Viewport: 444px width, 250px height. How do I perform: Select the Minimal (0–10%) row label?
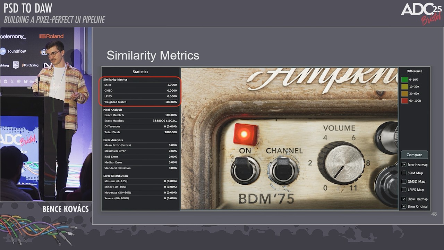coord(116,181)
